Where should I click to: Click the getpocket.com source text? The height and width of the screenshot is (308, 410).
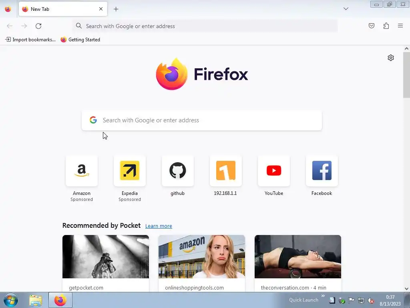[x=86, y=288]
